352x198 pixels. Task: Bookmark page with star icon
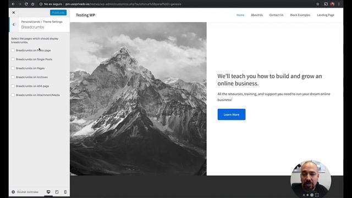318,4
